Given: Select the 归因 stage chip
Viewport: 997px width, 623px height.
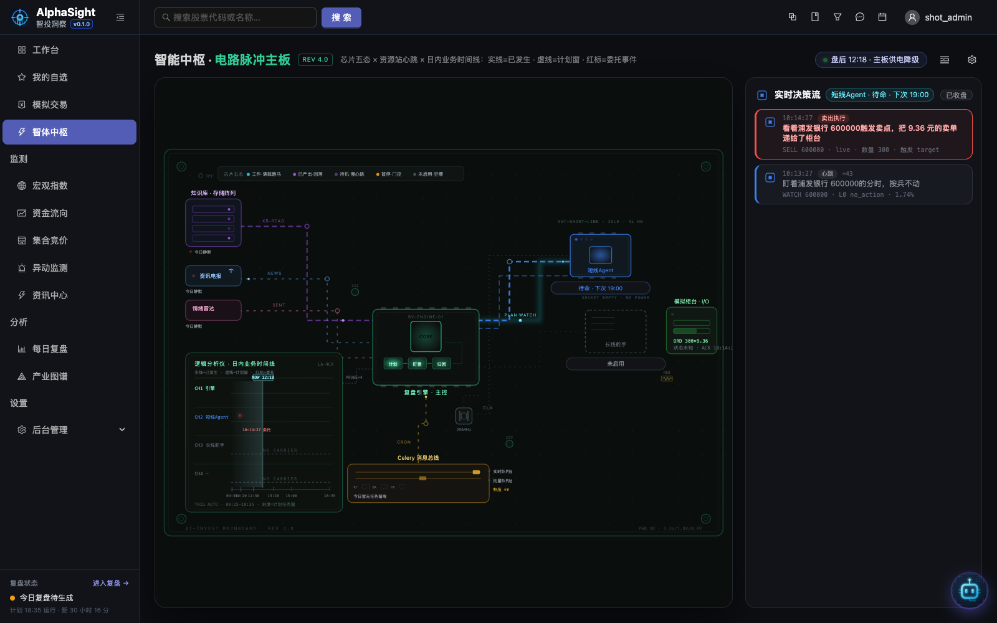Looking at the screenshot, I should [442, 364].
